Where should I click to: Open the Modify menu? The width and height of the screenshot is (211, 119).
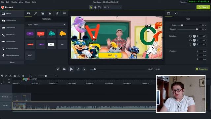click(14, 2)
